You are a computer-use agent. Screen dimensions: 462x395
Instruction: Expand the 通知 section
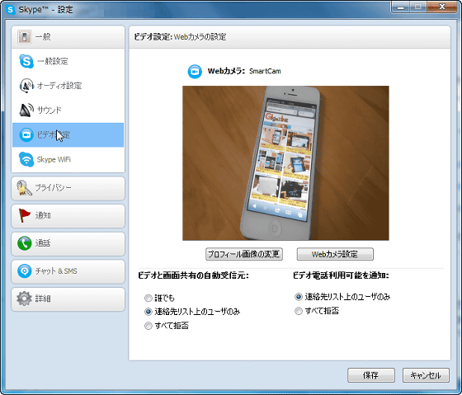tap(68, 216)
